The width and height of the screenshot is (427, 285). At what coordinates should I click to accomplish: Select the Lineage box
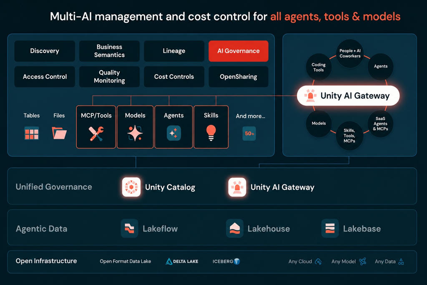(x=174, y=51)
